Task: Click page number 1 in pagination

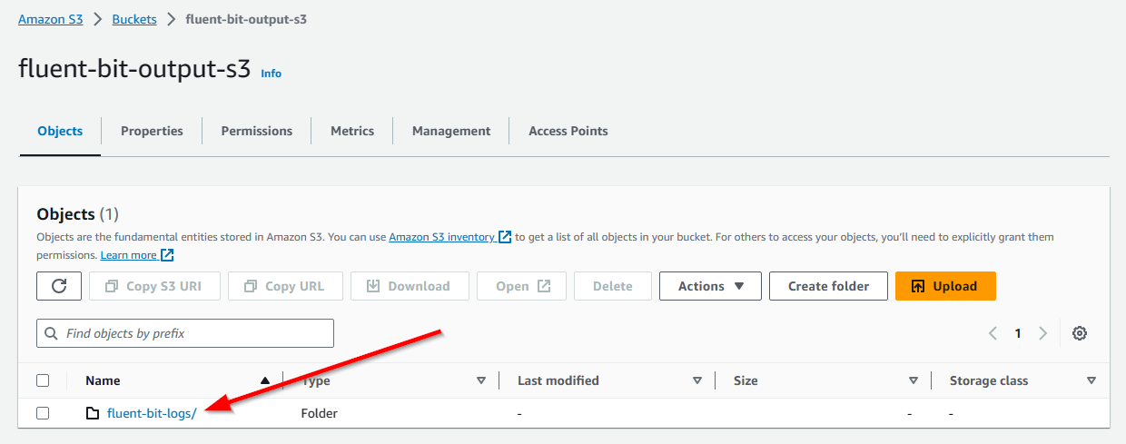Action: pos(1018,333)
